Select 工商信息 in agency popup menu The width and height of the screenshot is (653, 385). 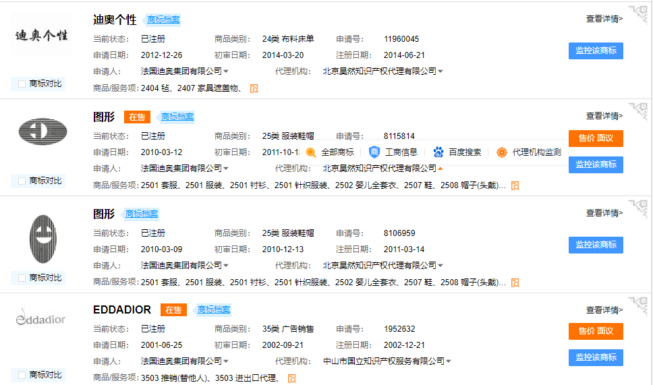click(401, 152)
